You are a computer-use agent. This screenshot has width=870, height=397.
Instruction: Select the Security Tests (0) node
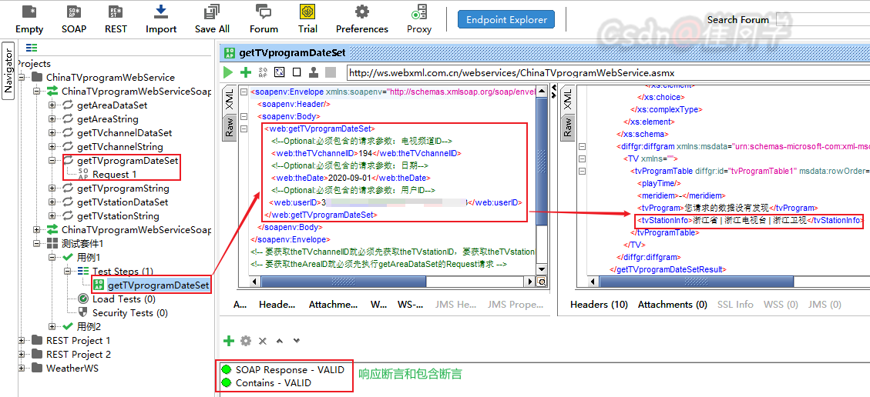tap(129, 313)
